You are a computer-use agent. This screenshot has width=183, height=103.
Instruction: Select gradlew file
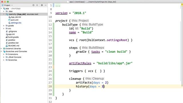click(x=12, y=40)
